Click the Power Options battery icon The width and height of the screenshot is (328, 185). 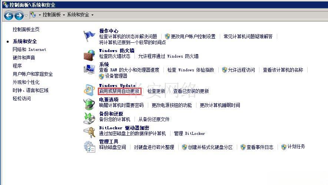tap(89, 104)
